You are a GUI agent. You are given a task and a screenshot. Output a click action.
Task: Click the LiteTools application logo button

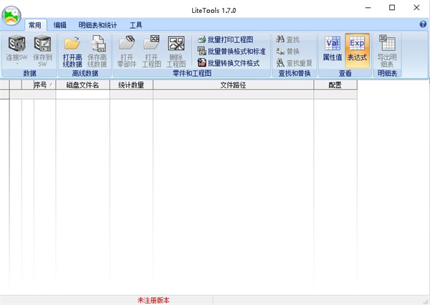click(x=11, y=16)
